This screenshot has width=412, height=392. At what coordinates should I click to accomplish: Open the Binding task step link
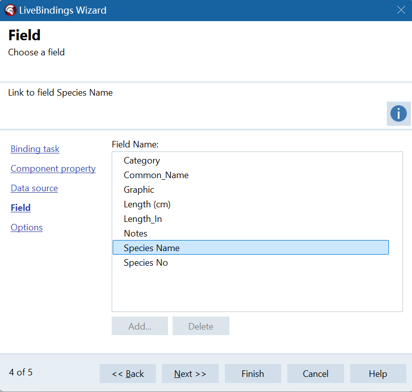coord(35,149)
